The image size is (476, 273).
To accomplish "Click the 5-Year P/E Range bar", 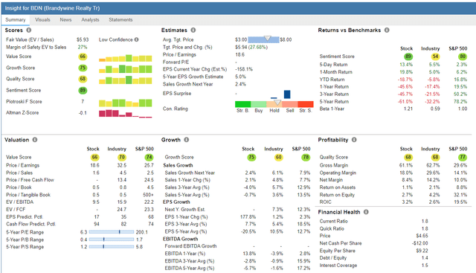I will pyautogui.click(x=112, y=232).
